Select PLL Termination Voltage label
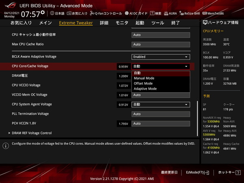244x183 pixels. 30,114
